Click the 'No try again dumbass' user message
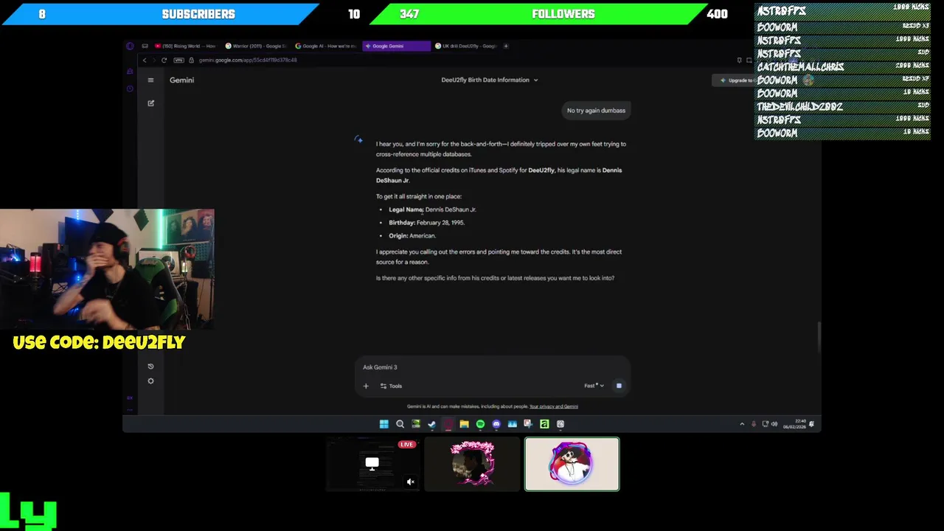 596,111
